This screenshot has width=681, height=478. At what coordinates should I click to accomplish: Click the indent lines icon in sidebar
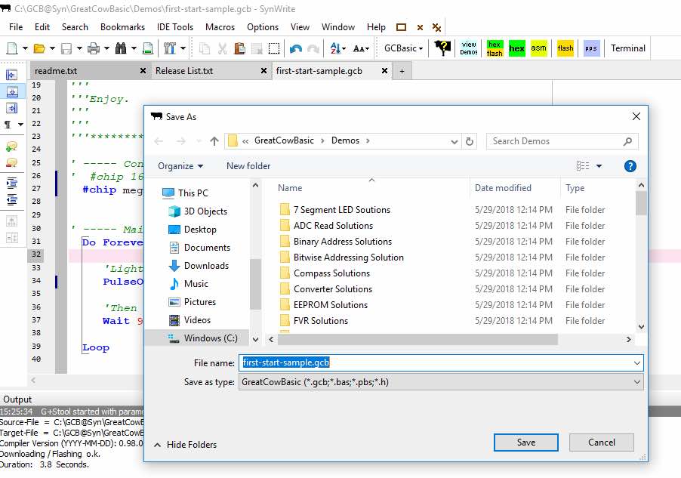click(12, 183)
